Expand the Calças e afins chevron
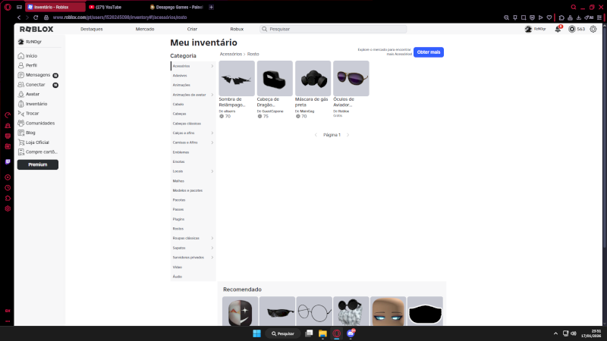Viewport: 607px width, 341px height. [x=212, y=133]
